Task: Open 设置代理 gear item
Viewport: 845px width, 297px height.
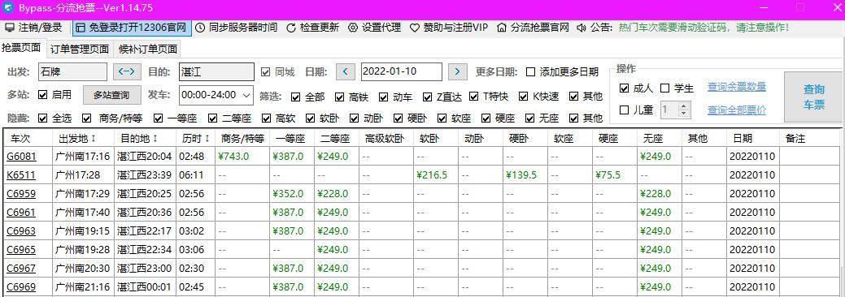Action: [x=375, y=28]
